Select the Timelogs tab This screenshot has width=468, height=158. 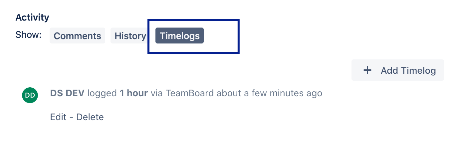pos(179,36)
